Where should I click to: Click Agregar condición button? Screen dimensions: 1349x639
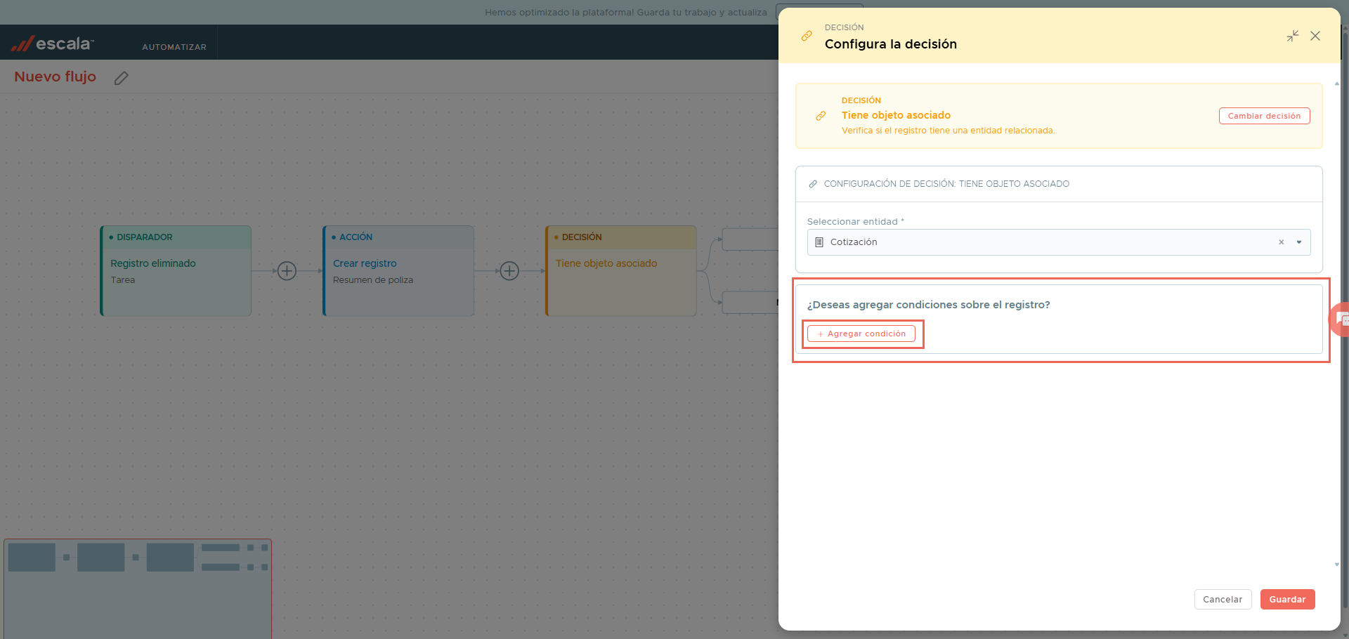(x=861, y=334)
